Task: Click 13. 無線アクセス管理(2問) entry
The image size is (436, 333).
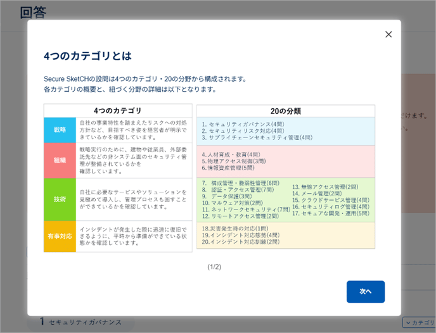Action: 325,187
